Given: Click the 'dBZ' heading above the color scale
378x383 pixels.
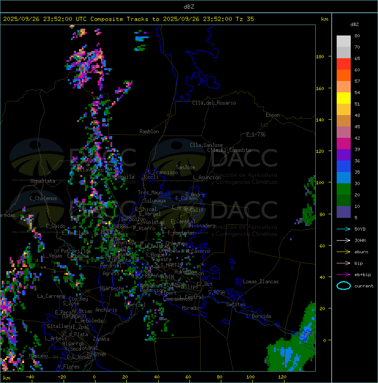Looking at the screenshot, I should tap(354, 25).
